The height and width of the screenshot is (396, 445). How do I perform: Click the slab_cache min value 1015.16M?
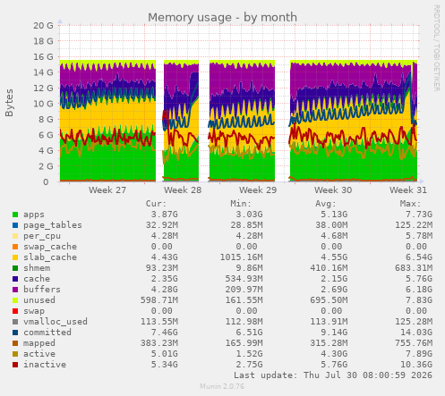click(242, 257)
